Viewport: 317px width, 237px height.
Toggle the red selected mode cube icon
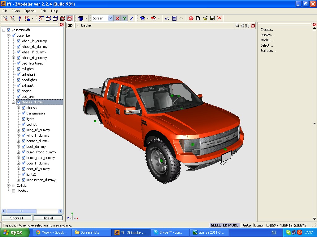click(x=70, y=18)
